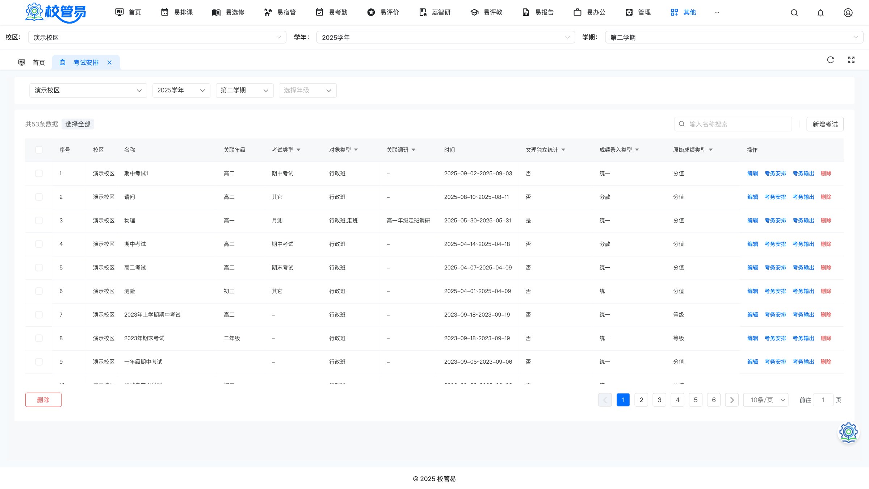Viewport: 869px width, 489px height.
Task: Expand the top 学年 dropdown
Action: [x=446, y=37]
